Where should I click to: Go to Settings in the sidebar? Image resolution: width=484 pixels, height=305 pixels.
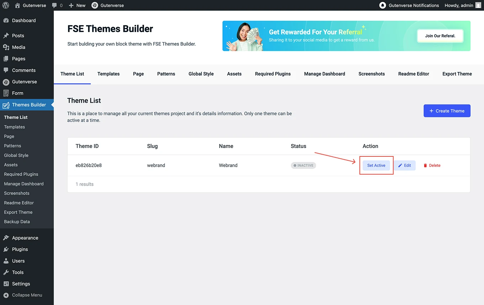(x=21, y=284)
